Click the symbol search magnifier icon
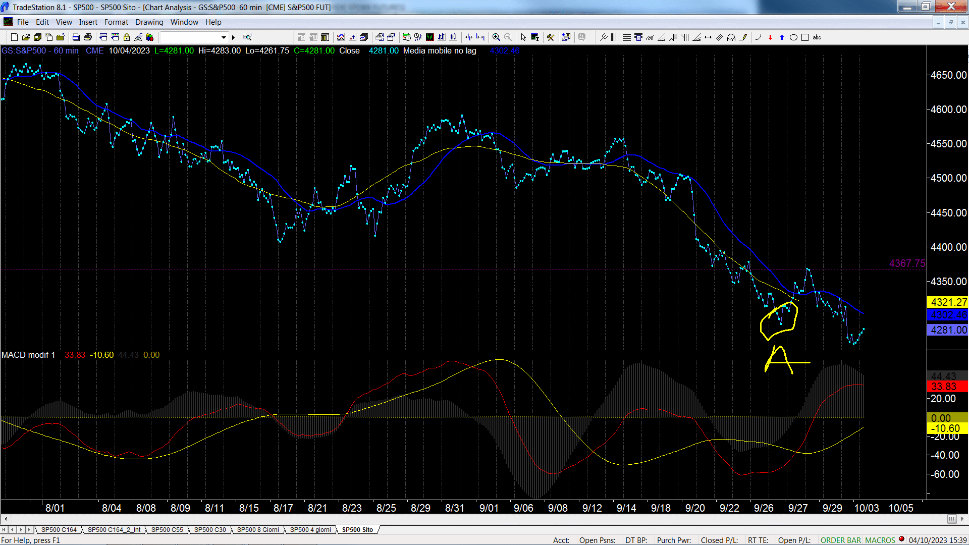Screen dimensions: 969x545 [247, 37]
